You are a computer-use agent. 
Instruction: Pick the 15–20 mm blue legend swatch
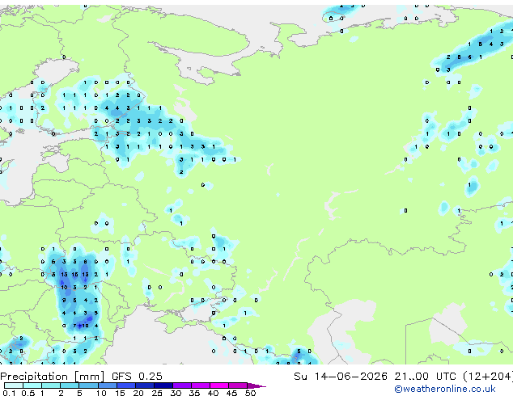[x=126, y=385]
